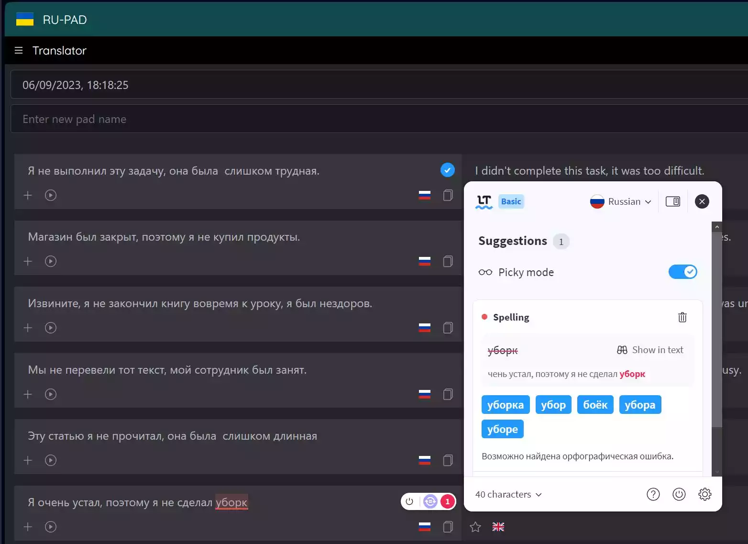Click the pad date field '06/09/2023, 18:18:25'
The width and height of the screenshot is (748, 544).
pyautogui.click(x=379, y=85)
